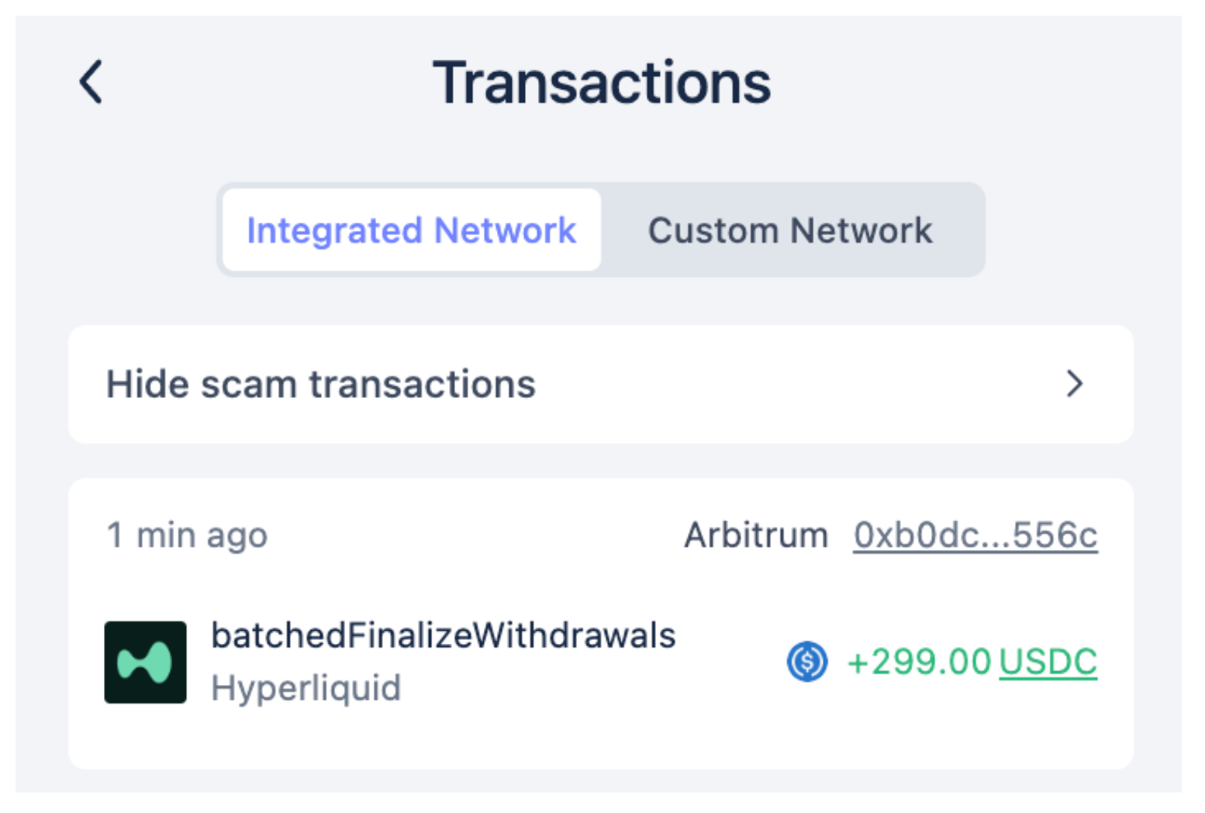Click the 1 min ago timestamp
This screenshot has height=813, width=1205.
click(x=187, y=535)
